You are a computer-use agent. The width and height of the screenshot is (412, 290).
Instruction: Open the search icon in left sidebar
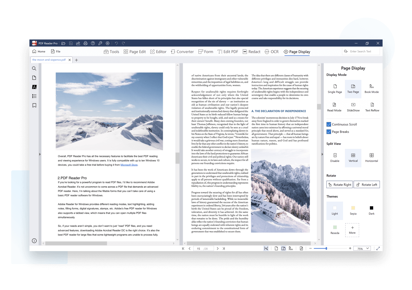tap(34, 69)
